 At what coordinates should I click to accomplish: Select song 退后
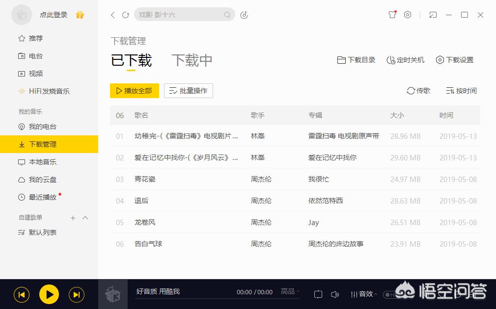(x=141, y=201)
